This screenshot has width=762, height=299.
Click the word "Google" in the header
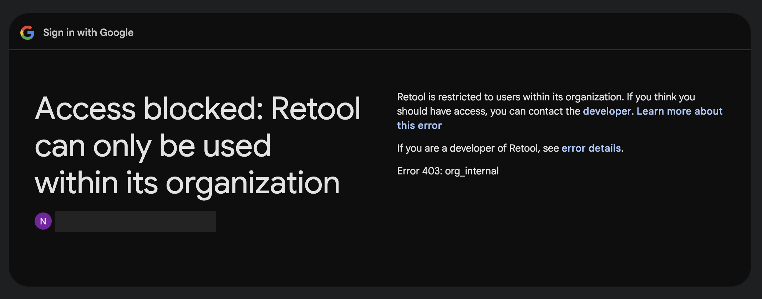click(x=117, y=33)
